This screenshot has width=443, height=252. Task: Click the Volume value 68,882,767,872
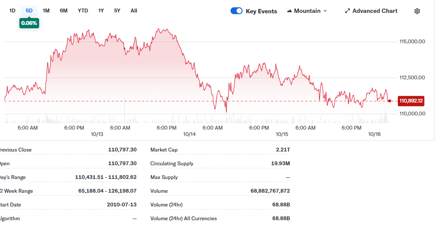(270, 191)
